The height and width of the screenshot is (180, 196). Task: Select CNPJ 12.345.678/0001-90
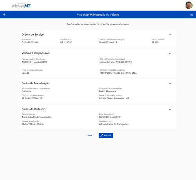pos(32,98)
